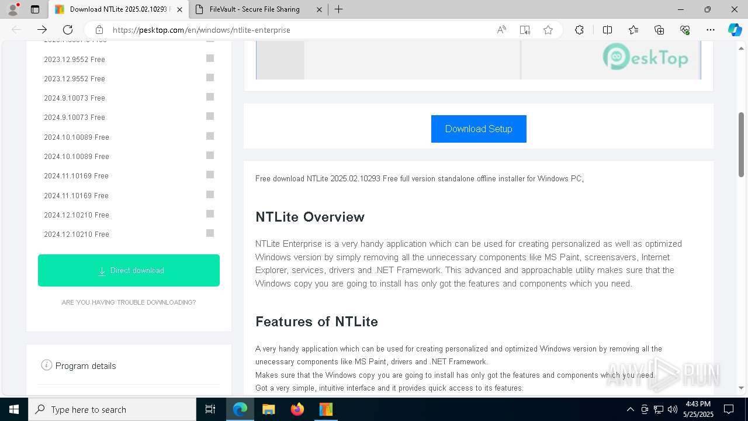Select second 2024.10.10089 Free version
The image size is (748, 421).
pos(77,156)
